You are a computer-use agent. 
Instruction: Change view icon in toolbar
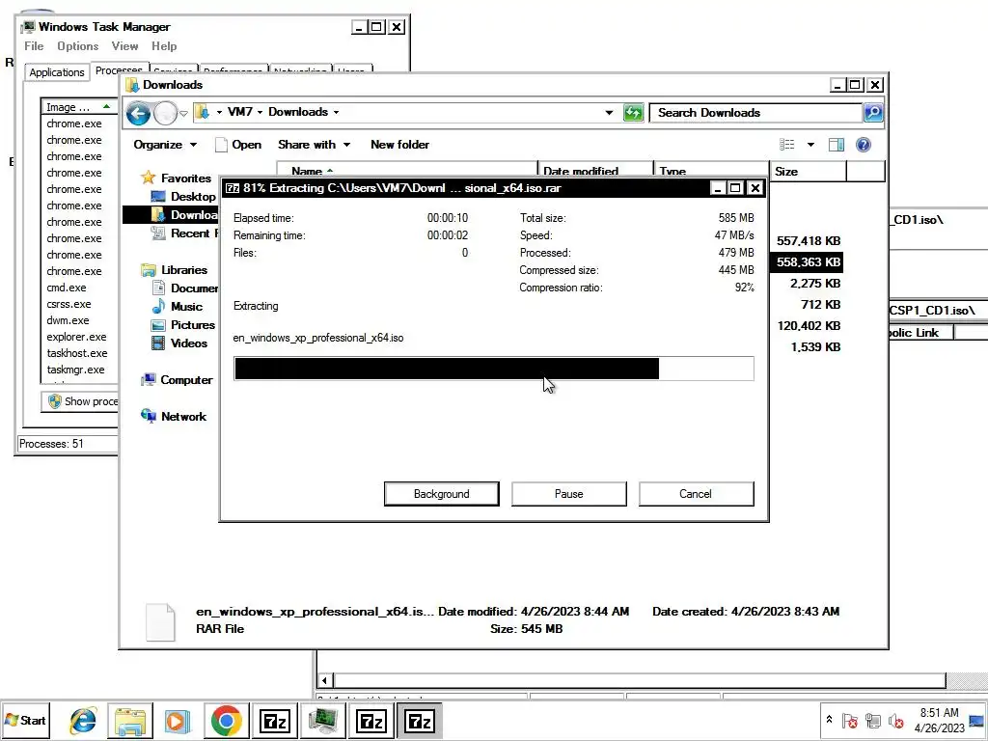787,145
